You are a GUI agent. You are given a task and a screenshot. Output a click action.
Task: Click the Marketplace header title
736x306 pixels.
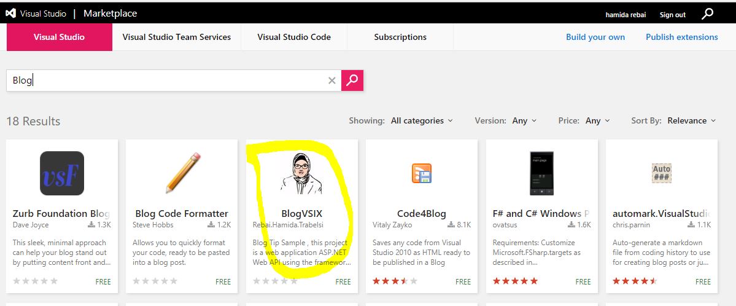tap(110, 14)
